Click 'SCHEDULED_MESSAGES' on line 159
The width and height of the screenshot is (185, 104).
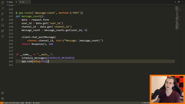[60, 58]
